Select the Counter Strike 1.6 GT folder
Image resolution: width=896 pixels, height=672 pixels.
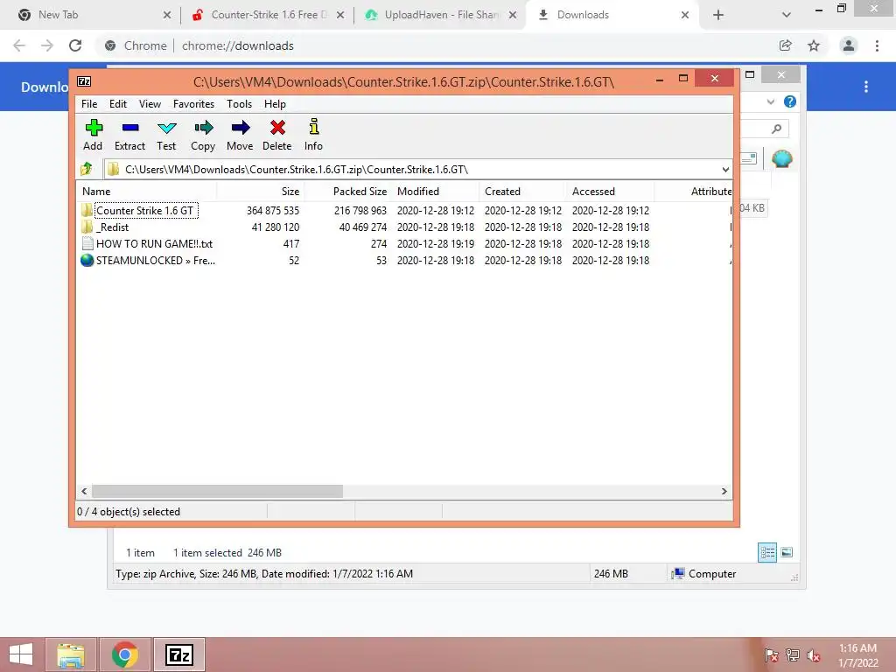click(145, 210)
